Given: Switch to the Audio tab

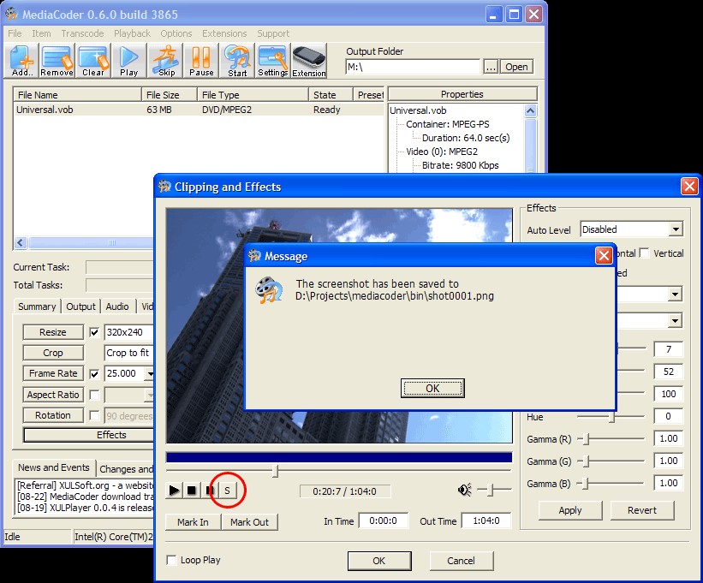Looking at the screenshot, I should (x=117, y=306).
